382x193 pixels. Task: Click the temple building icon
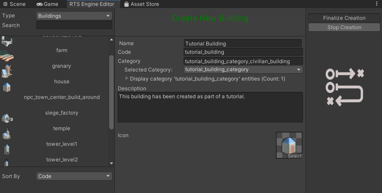(7, 134)
